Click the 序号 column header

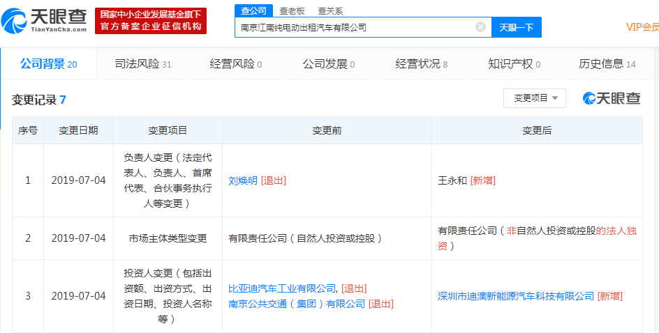click(28, 130)
